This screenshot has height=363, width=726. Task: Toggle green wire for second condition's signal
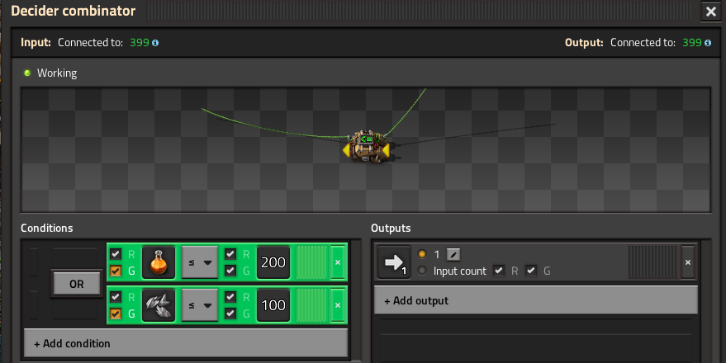pos(116,313)
